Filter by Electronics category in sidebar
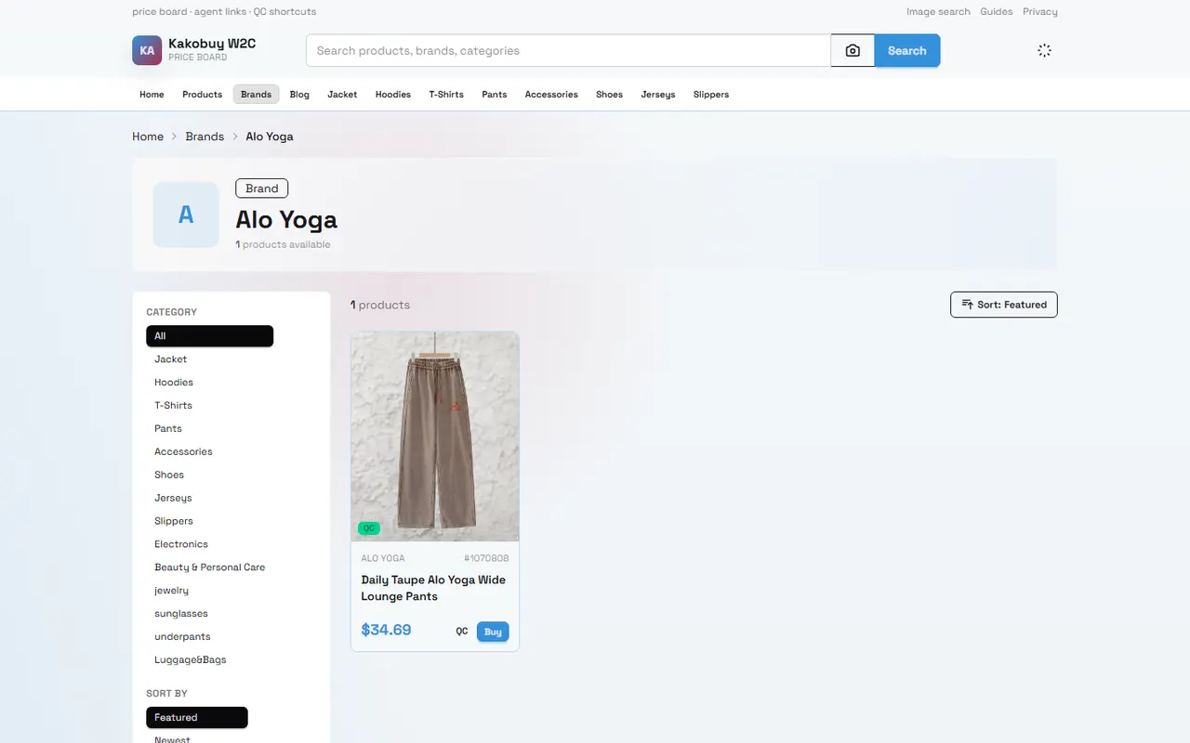1190x743 pixels. [x=209, y=544]
